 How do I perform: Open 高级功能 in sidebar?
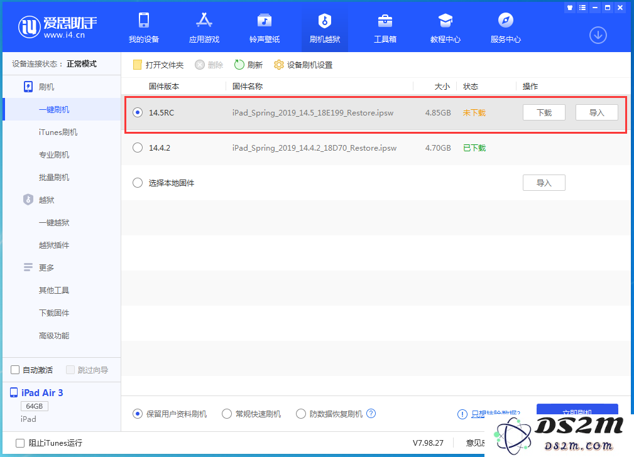54,335
